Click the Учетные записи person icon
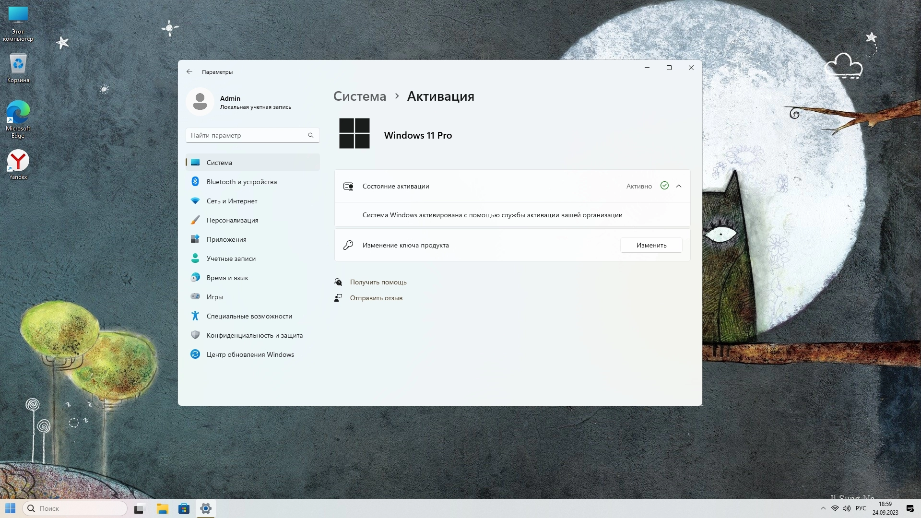This screenshot has width=921, height=518. (195, 259)
